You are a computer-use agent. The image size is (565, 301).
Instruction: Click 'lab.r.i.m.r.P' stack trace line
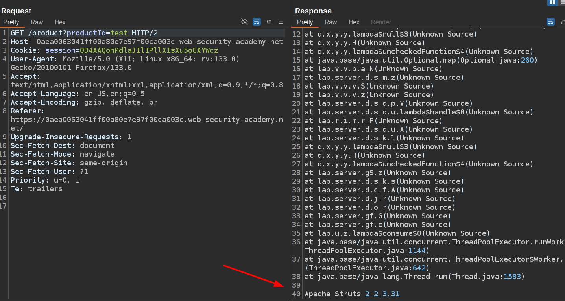click(x=373, y=121)
